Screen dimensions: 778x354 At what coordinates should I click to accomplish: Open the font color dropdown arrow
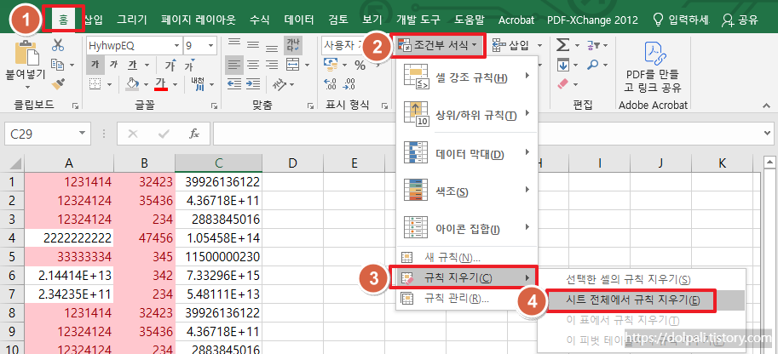click(x=175, y=84)
